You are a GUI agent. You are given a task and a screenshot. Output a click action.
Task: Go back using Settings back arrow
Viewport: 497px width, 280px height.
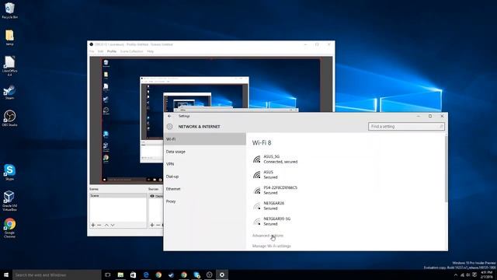coord(169,116)
